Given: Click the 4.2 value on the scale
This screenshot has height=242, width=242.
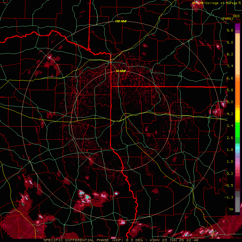Looking at the screenshot, I should coord(230,114).
